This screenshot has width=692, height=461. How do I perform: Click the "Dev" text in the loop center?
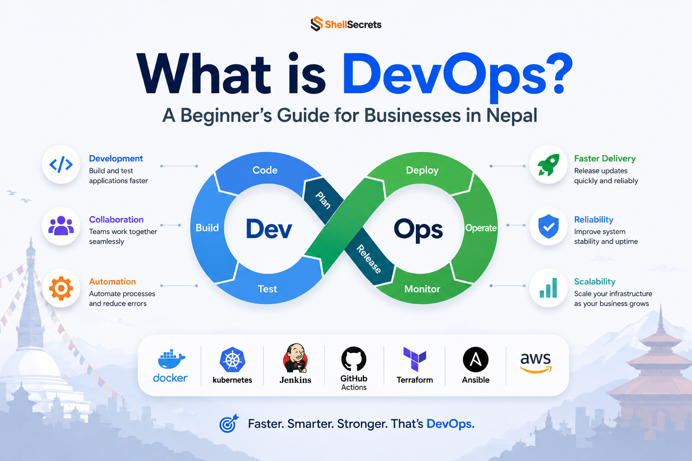(269, 229)
